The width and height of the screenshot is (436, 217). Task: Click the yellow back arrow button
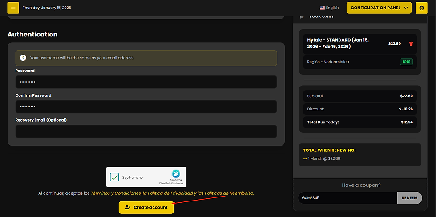coord(13,8)
